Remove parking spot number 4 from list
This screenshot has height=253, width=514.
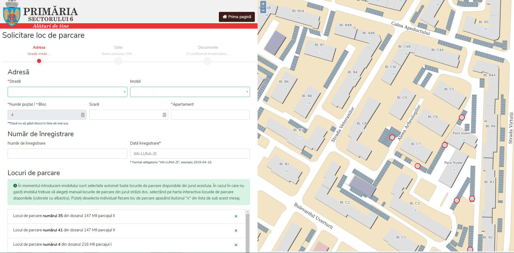[x=236, y=245]
